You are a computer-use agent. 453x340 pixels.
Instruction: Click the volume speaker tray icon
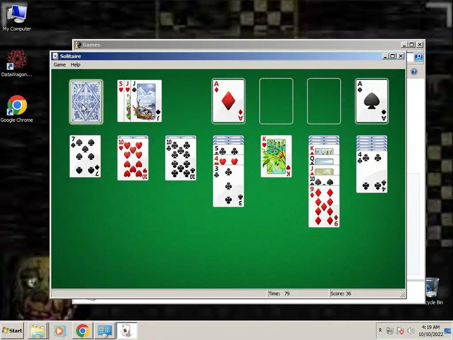411,330
